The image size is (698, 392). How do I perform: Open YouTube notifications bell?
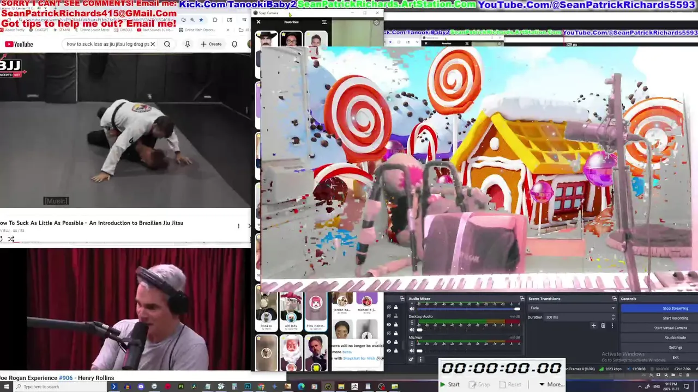click(234, 44)
